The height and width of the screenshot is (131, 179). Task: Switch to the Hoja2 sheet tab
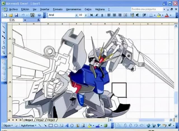tap(40, 120)
